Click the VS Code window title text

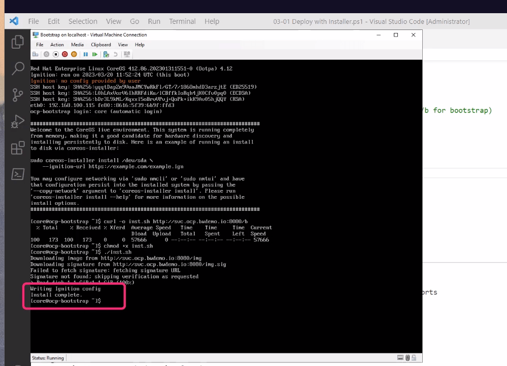pyautogui.click(x=371, y=21)
